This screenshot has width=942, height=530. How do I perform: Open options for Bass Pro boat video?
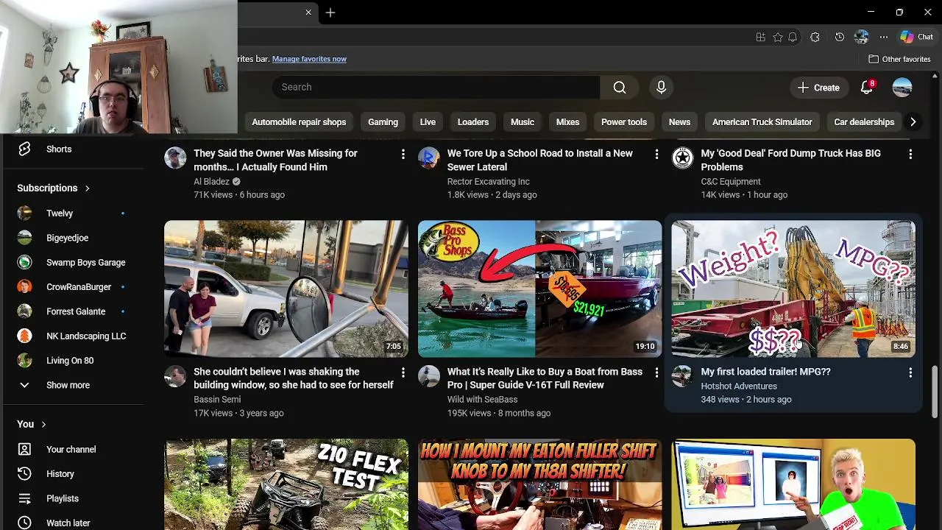[656, 372]
